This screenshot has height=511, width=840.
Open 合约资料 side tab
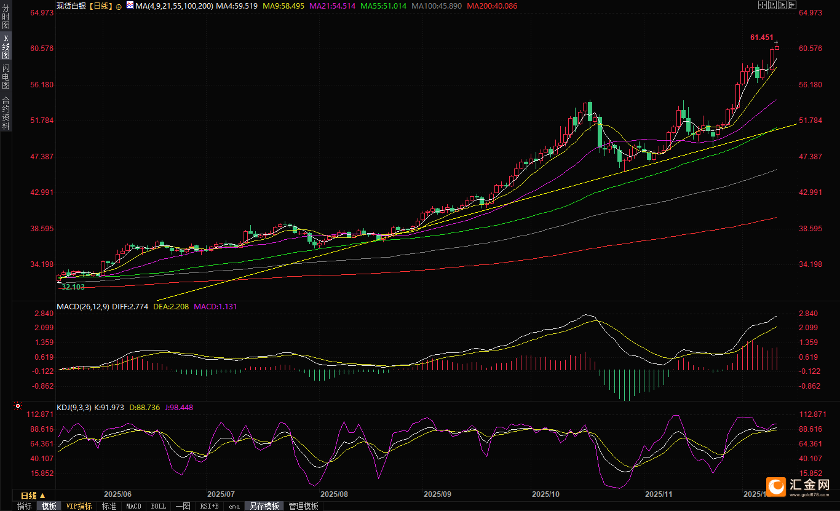coord(6,113)
